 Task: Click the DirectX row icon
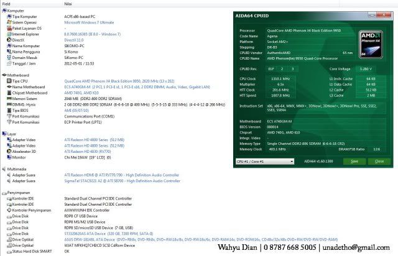pyautogui.click(x=9, y=40)
